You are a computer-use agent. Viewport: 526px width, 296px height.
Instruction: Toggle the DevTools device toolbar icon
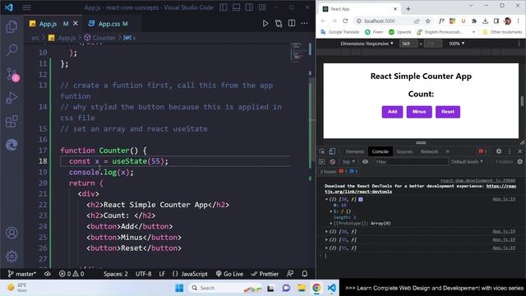click(x=332, y=151)
